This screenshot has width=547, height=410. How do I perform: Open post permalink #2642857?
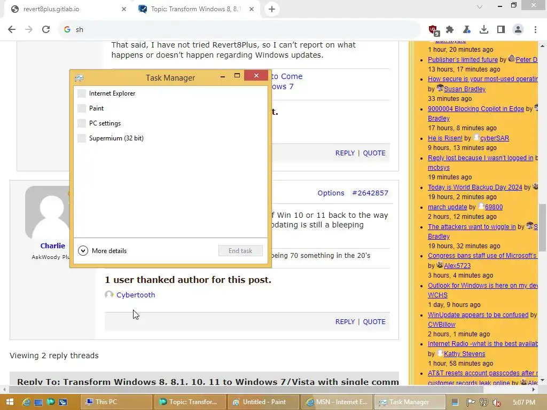370,193
